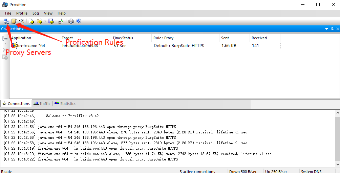Save profile with the floppy disk icon
This screenshot has width=340, height=173.
pyautogui.click(x=51, y=21)
